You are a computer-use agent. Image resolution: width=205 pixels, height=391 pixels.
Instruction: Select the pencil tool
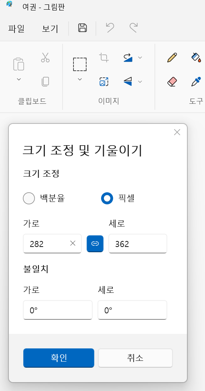172,58
